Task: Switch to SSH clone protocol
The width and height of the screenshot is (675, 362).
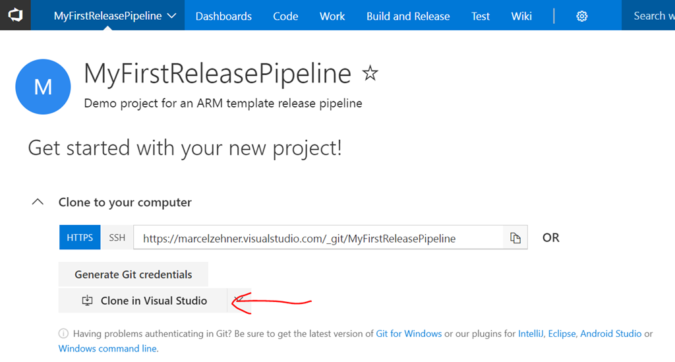Action: tap(117, 237)
